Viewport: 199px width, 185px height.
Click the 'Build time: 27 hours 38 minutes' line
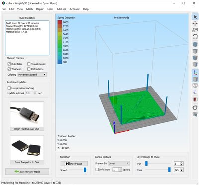coord(22,23)
